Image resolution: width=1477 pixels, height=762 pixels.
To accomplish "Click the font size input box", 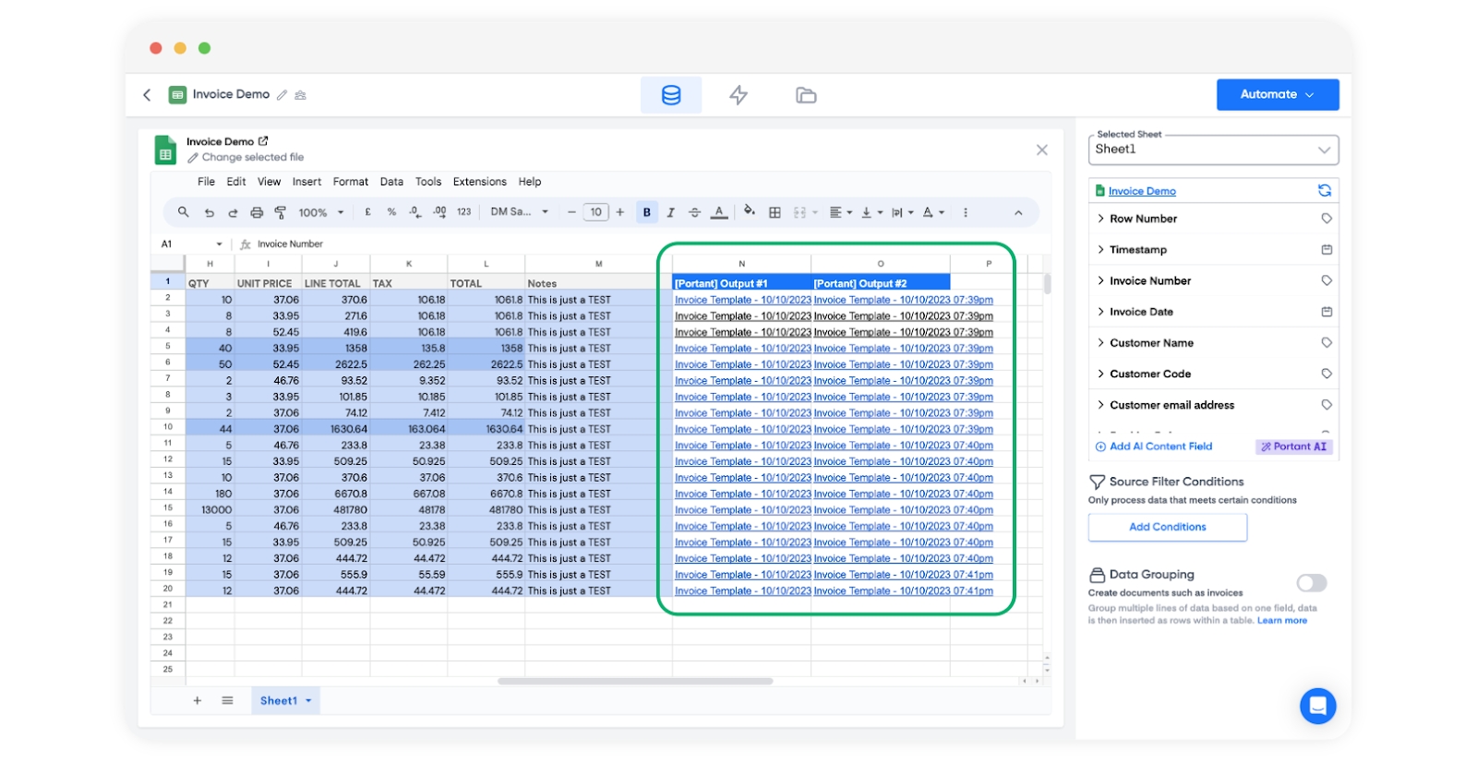I will [x=595, y=212].
